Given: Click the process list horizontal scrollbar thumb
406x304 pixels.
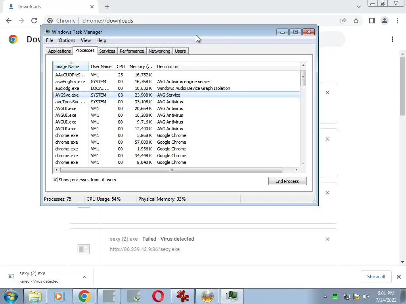Looking at the screenshot, I should (x=171, y=170).
